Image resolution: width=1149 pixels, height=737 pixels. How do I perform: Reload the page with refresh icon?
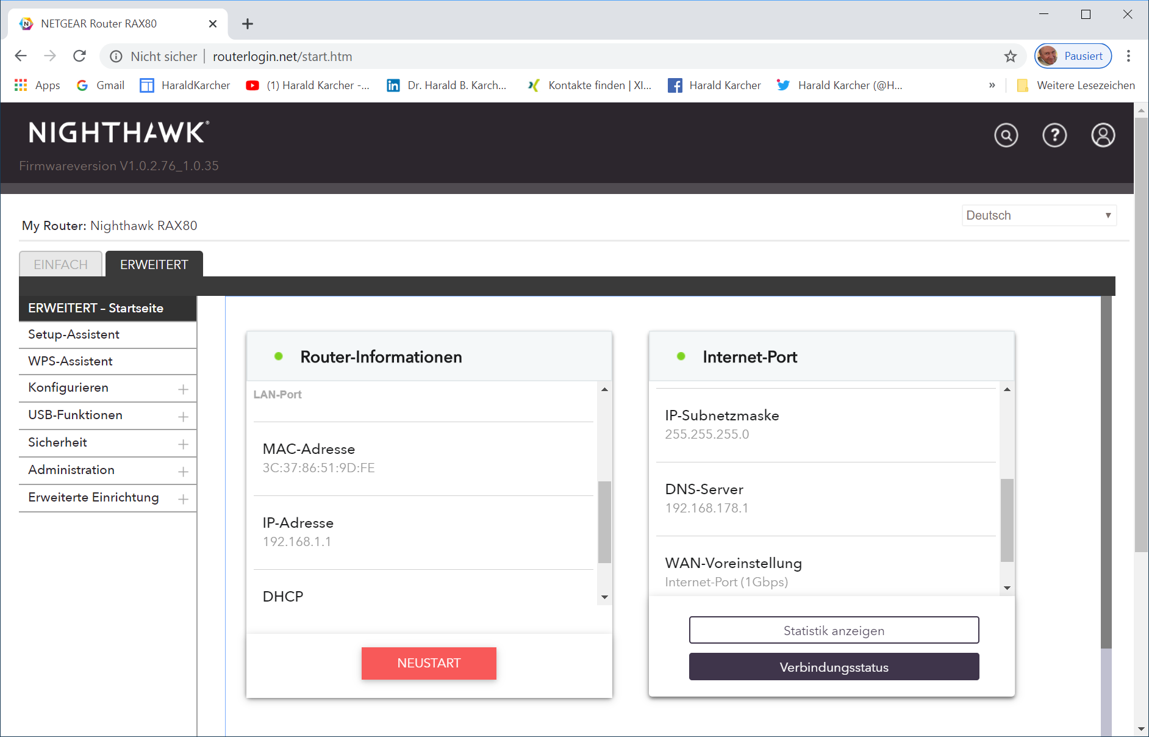[79, 56]
